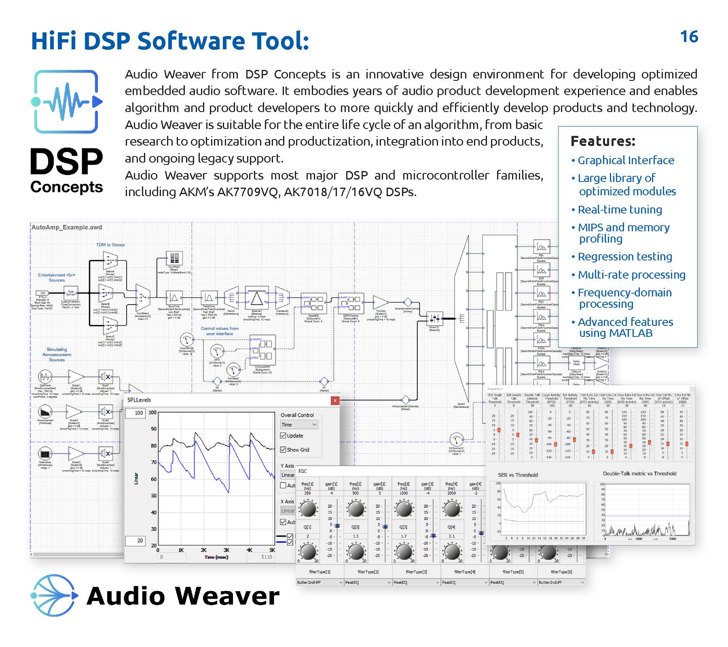728x647 pixels.
Task: Uncheck the Update checkbox in SPLLevels
Action: point(283,436)
